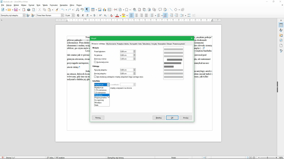Confirm the dialog with the OK button
The image size is (284, 159).
click(172, 118)
